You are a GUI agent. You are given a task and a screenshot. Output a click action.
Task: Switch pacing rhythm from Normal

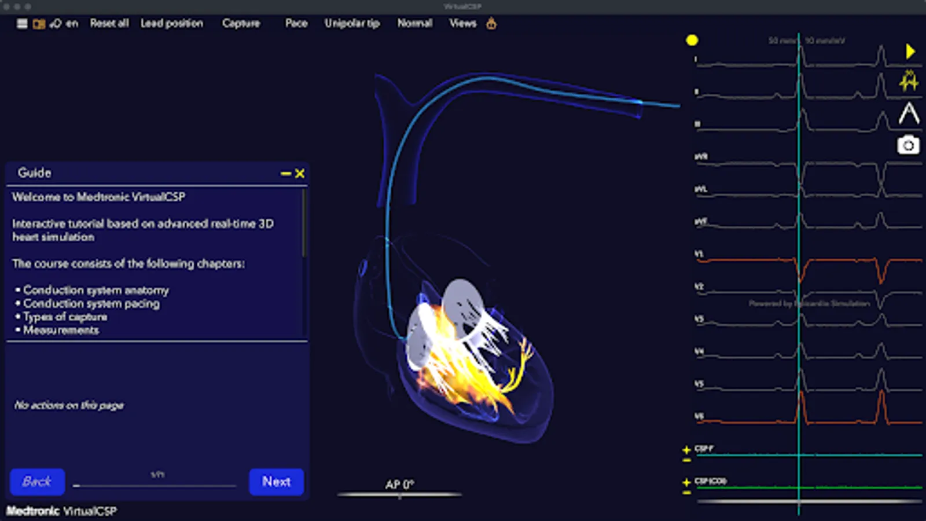[414, 23]
